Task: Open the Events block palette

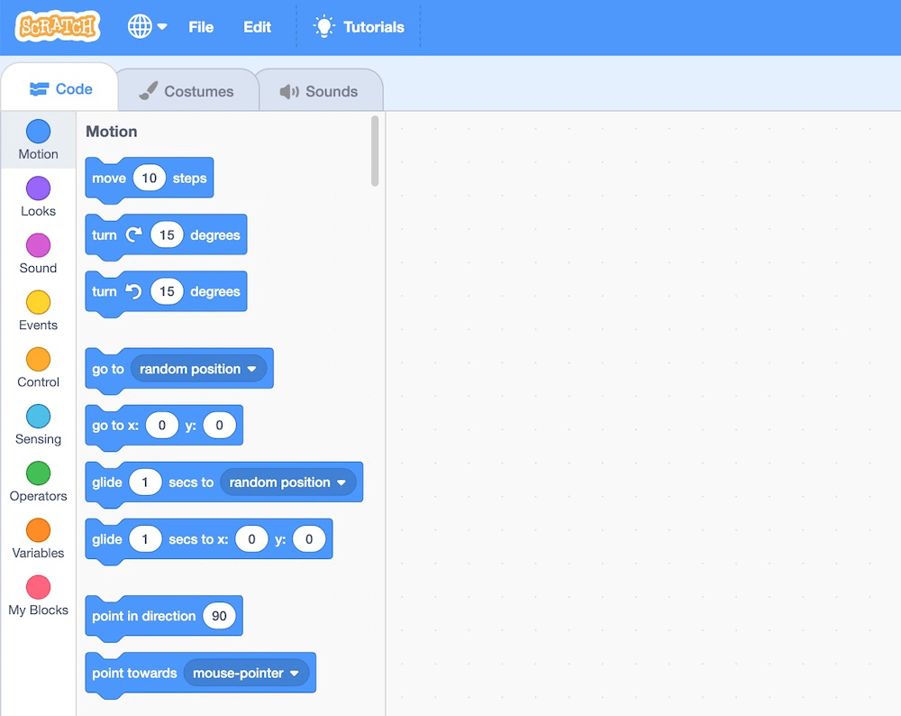Action: (37, 302)
